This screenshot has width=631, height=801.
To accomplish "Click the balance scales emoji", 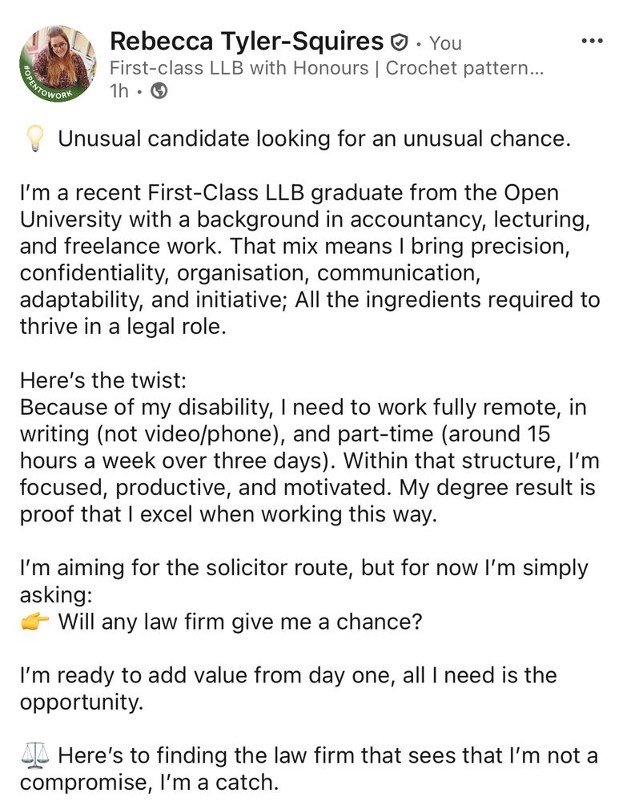I will pos(34,755).
